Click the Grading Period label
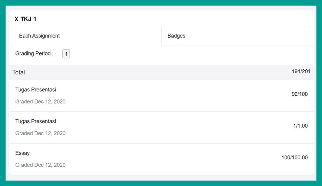The image size is (322, 186). pyautogui.click(x=34, y=53)
